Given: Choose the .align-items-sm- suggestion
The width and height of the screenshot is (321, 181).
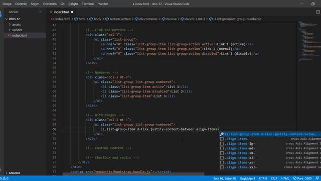Looking at the screenshot, I should coord(270,153).
